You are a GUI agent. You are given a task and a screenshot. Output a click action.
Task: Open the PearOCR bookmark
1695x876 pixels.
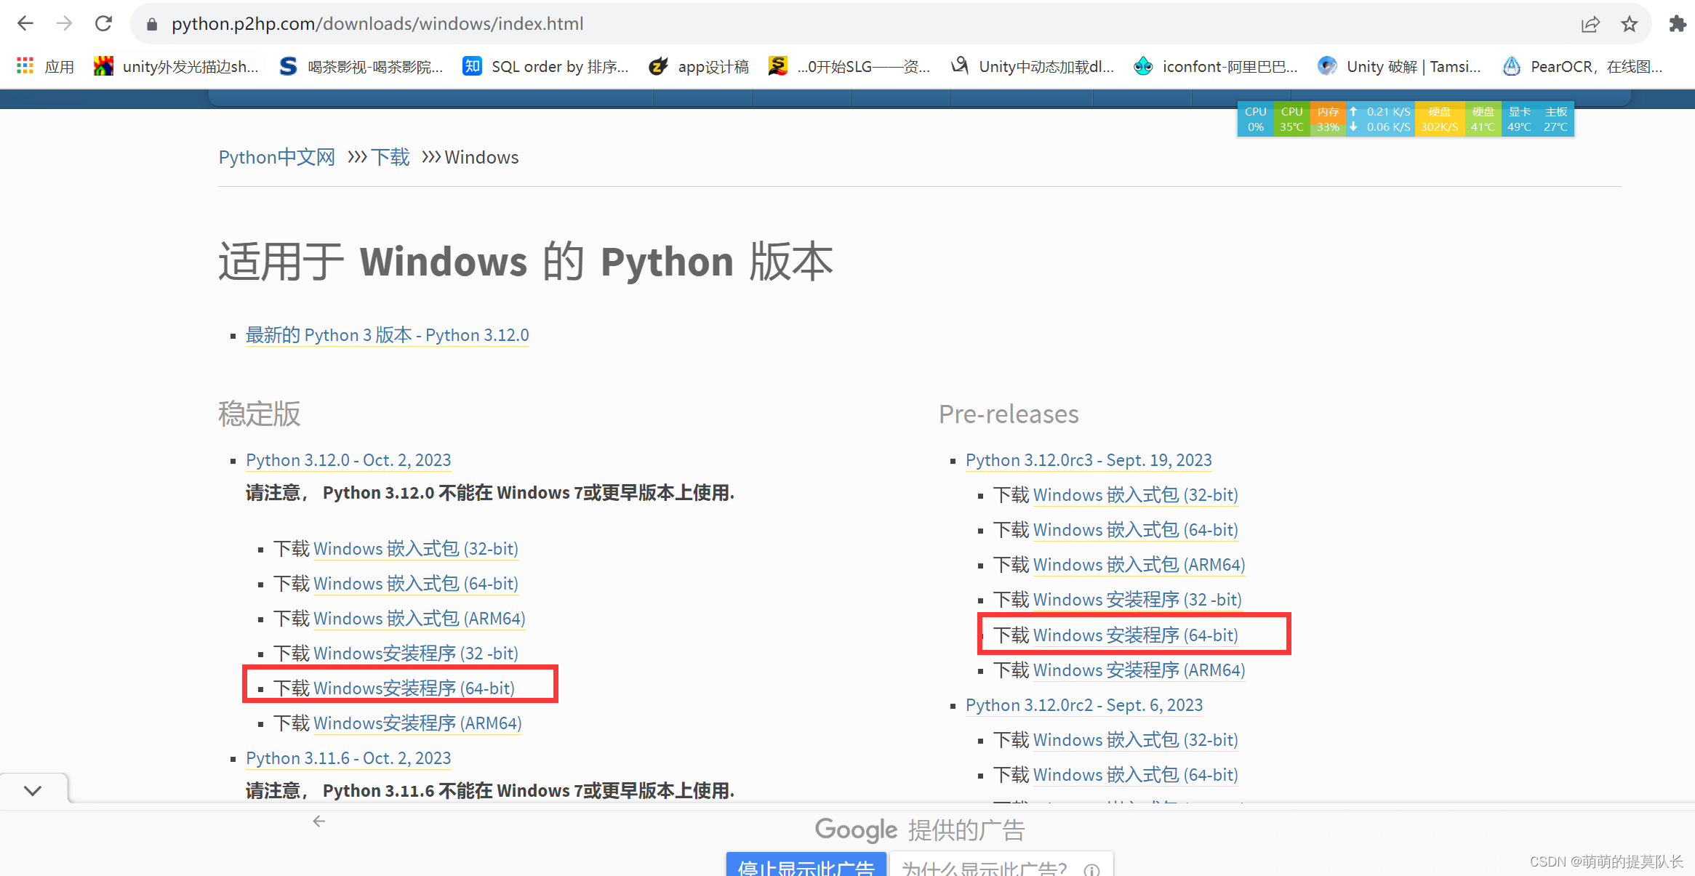pos(1582,67)
